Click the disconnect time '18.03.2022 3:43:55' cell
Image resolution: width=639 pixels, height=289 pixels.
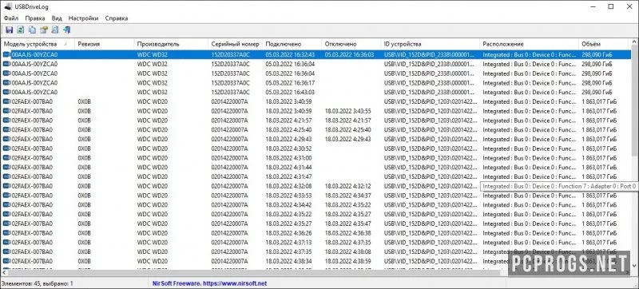(348, 111)
